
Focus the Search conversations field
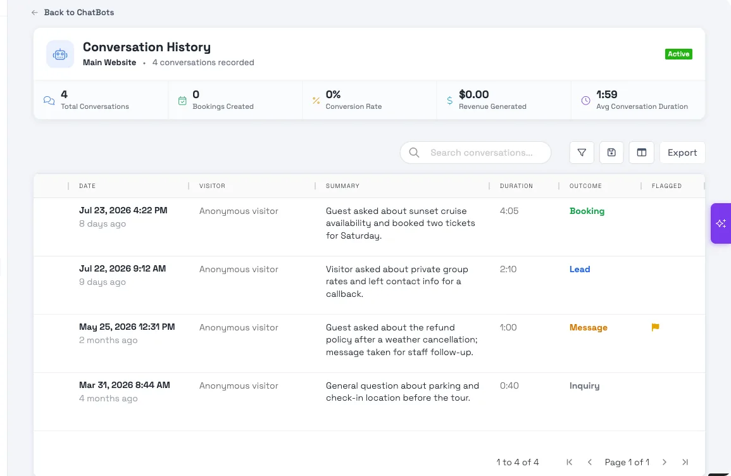(475, 153)
